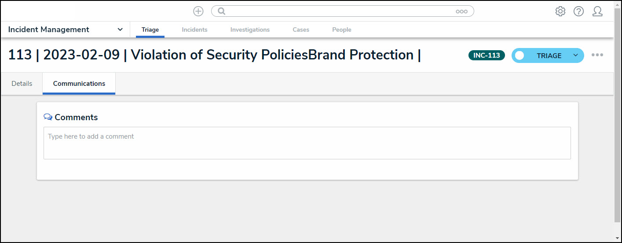Open the help question mark icon
Image resolution: width=622 pixels, height=243 pixels.
578,11
